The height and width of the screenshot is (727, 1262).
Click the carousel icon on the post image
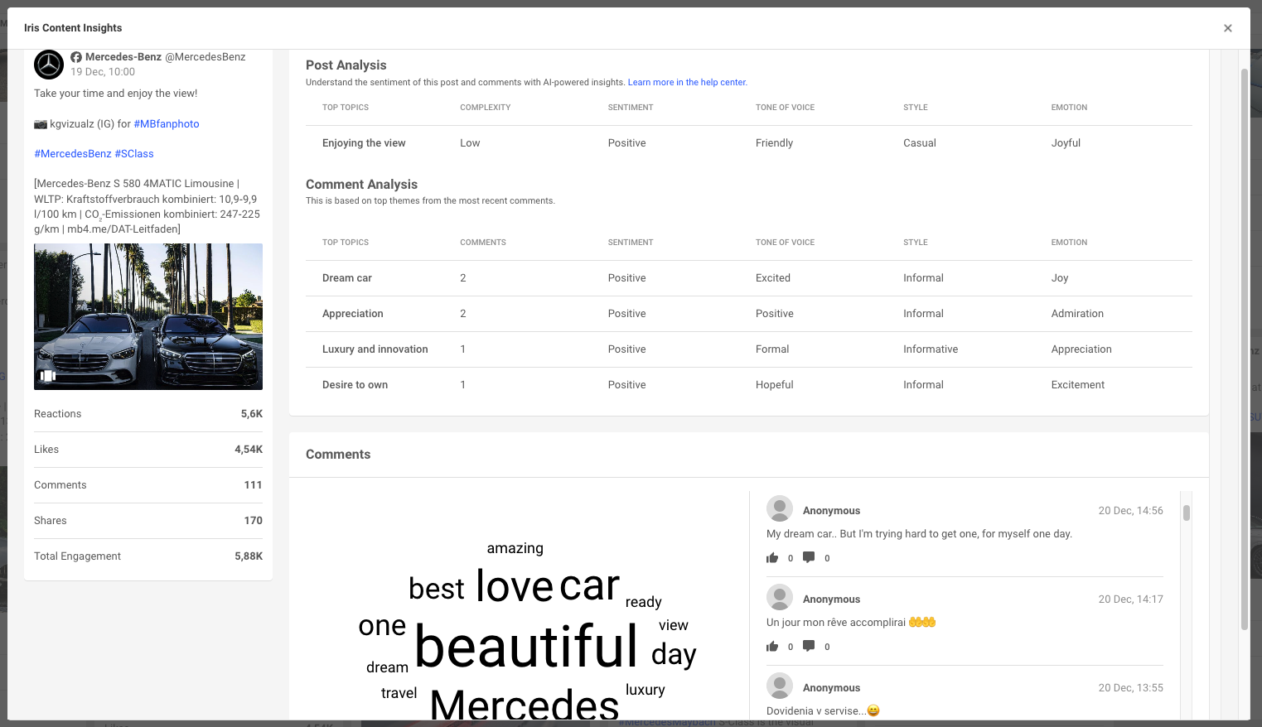coord(48,376)
